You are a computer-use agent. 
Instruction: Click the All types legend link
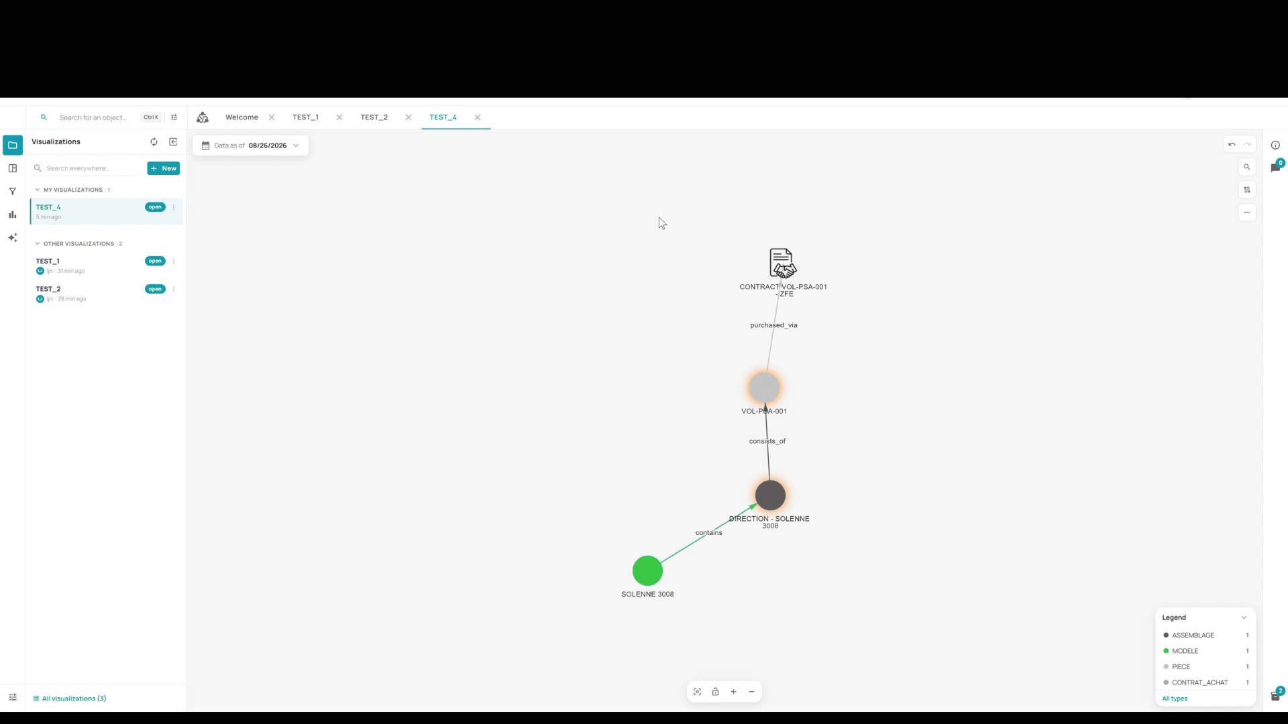[1175, 699]
